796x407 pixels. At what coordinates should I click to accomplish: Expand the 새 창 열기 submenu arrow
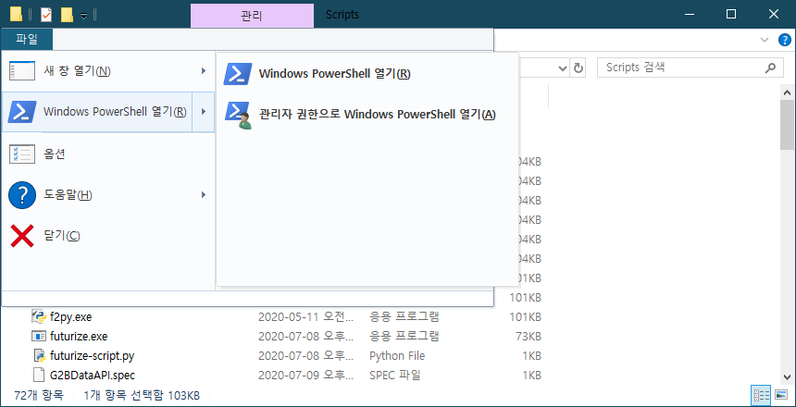203,71
